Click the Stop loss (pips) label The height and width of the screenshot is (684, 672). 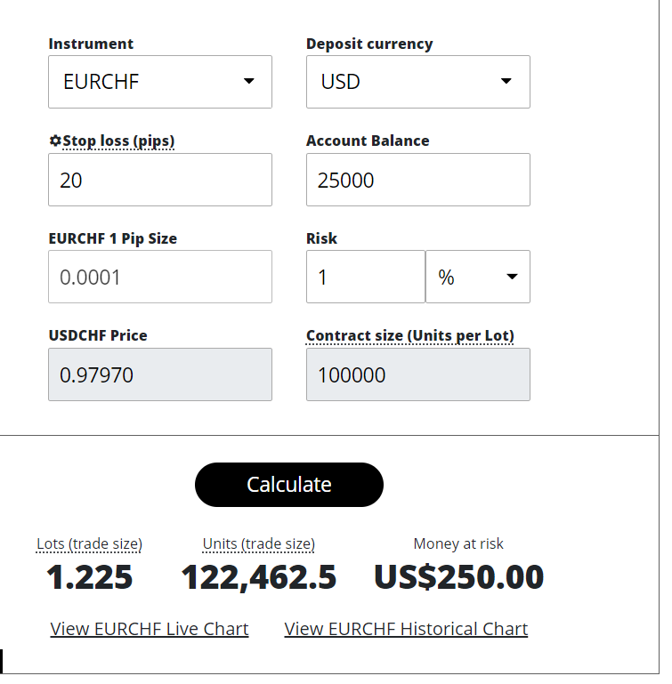click(x=118, y=141)
